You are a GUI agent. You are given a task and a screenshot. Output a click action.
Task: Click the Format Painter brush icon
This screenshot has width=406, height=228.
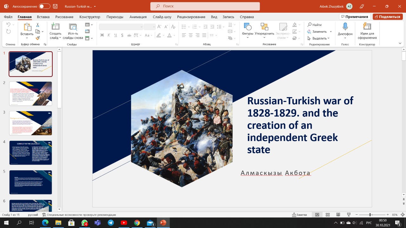(x=37, y=38)
